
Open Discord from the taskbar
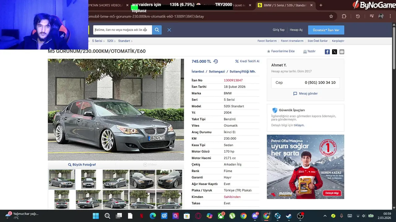[x=255, y=216]
